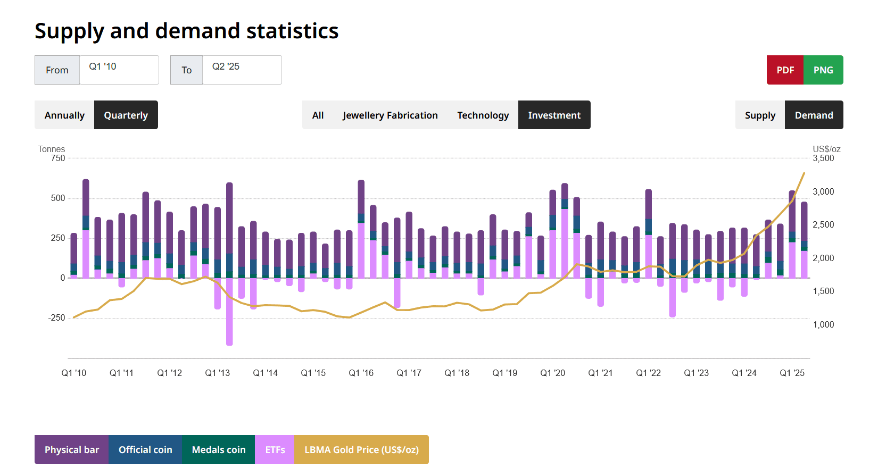Download chart as PDF

coord(785,70)
